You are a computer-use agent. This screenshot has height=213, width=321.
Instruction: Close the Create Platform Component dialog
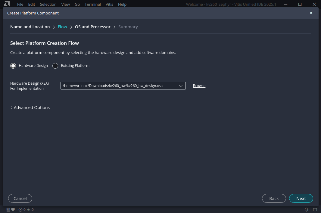coord(311,13)
